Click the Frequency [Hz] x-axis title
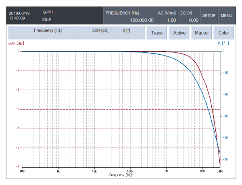The width and height of the screenshot is (242, 185). [x=121, y=175]
